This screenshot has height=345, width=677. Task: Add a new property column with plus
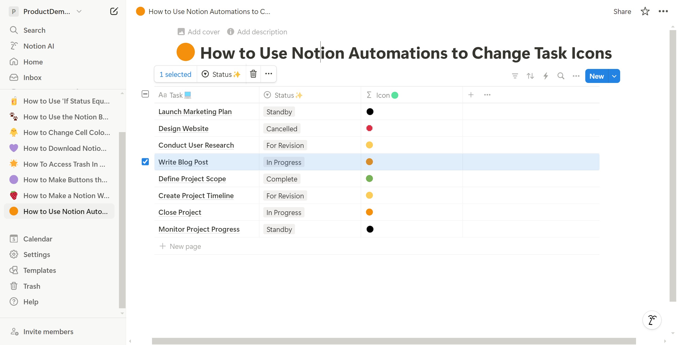click(x=471, y=95)
